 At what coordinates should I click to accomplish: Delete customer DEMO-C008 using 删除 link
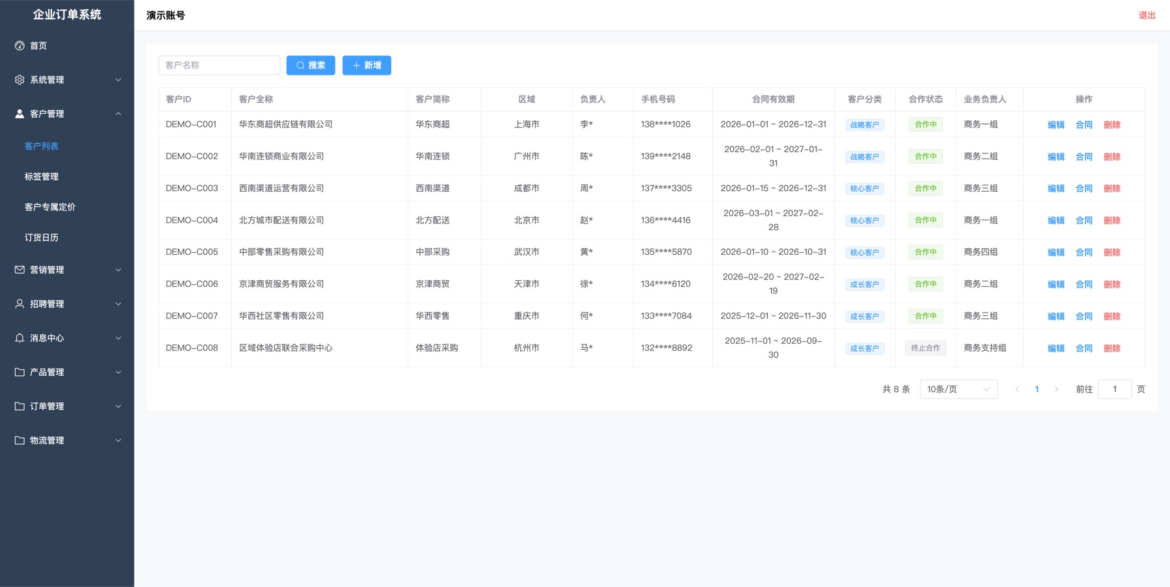(x=1111, y=348)
